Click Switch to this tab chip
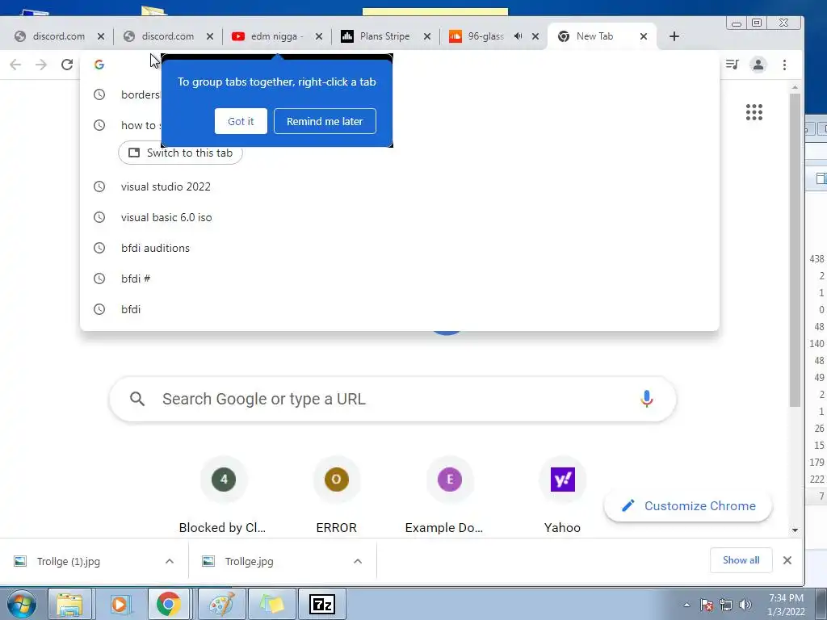827x620 pixels. click(180, 153)
